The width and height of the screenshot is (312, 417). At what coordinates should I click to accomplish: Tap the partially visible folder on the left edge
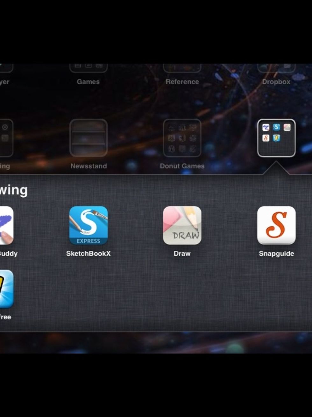(x=3, y=138)
